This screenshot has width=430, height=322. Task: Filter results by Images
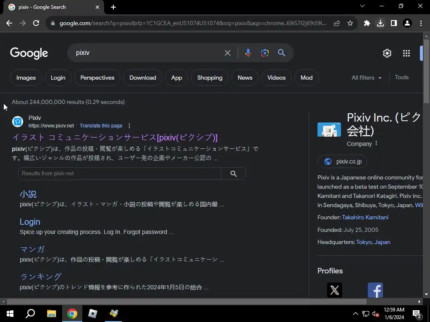pos(26,78)
